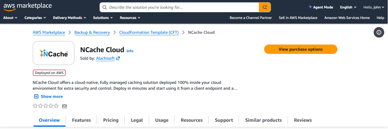Navigate to AWS Marketplace breadcrumb
This screenshot has height=129, width=388.
[49, 32]
